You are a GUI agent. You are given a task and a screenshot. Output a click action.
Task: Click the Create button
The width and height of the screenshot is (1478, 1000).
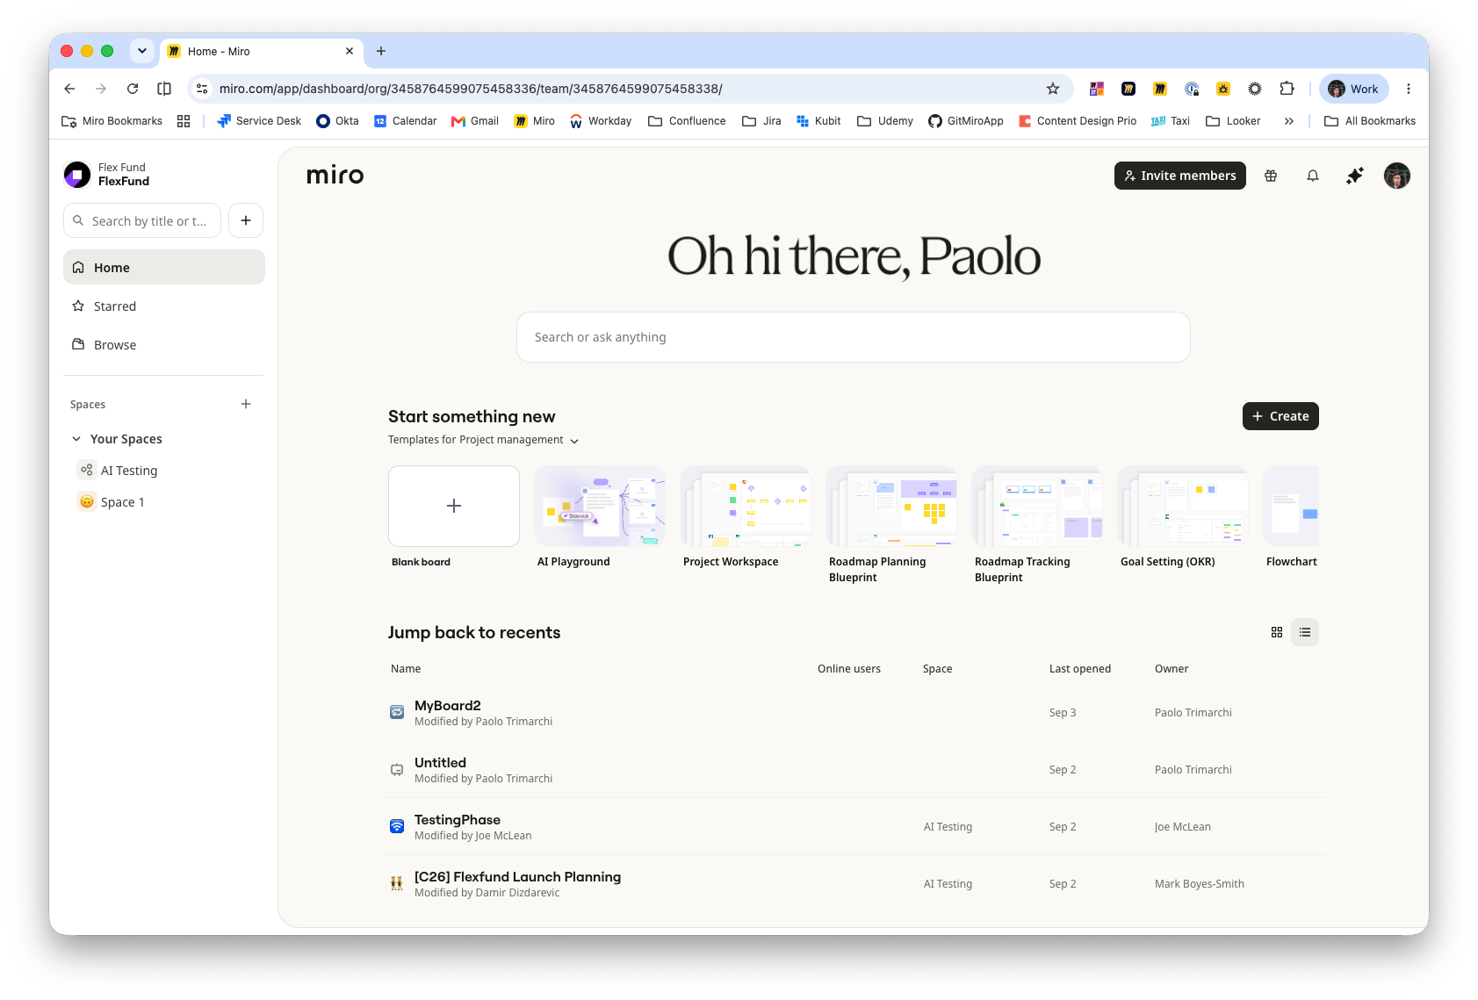coord(1280,416)
